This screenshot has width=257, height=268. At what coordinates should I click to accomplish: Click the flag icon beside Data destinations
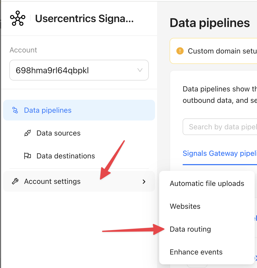click(x=27, y=156)
